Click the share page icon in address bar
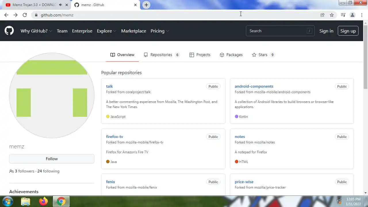This screenshot has width=368, height=207. pos(323,15)
